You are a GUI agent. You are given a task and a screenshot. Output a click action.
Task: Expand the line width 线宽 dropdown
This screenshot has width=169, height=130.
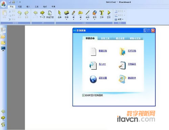(119, 19)
